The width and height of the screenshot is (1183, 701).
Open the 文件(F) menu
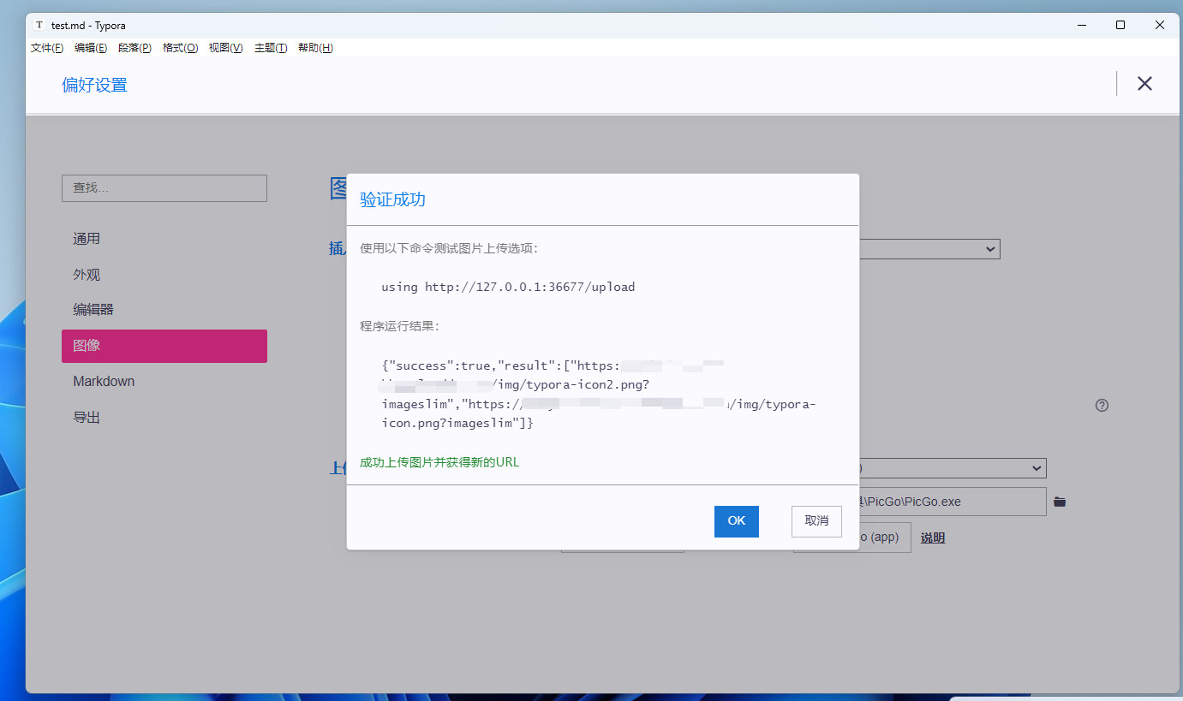coord(47,48)
